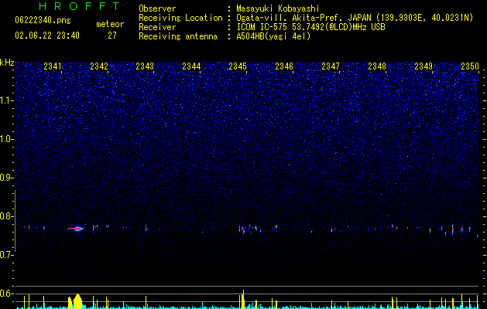The height and width of the screenshot is (309, 487).
Task: Click the 0.7 frequency axis label
Action: click(x=7, y=255)
